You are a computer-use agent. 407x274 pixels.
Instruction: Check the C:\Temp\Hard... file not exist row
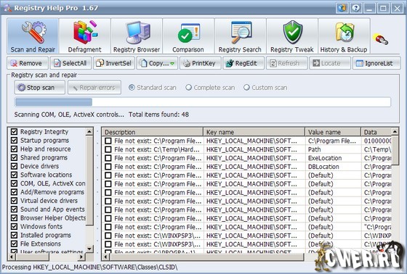(x=108, y=149)
